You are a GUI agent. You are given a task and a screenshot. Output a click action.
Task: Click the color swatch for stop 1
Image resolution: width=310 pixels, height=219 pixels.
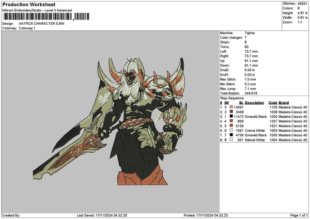point(232,107)
